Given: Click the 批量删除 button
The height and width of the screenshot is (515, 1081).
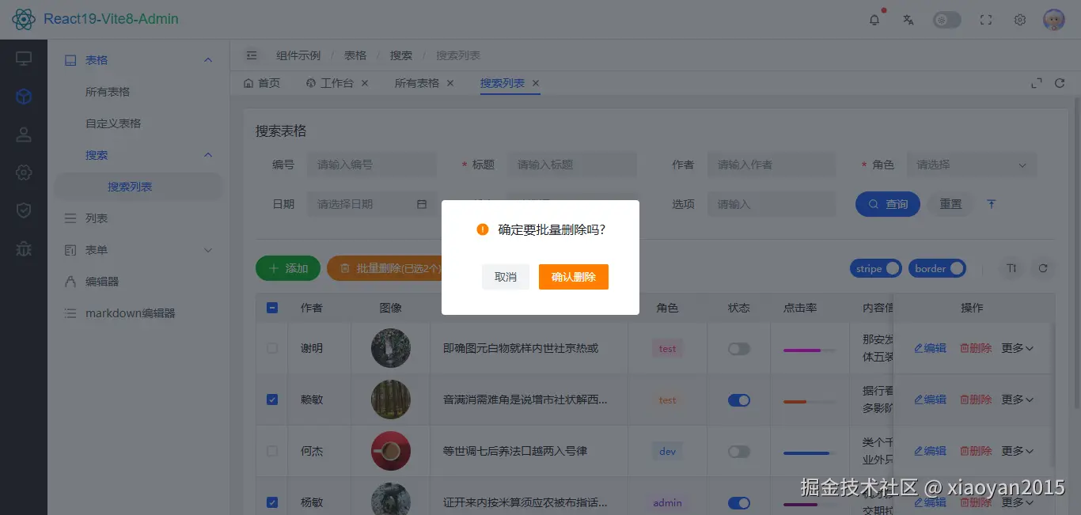Looking at the screenshot, I should point(384,268).
